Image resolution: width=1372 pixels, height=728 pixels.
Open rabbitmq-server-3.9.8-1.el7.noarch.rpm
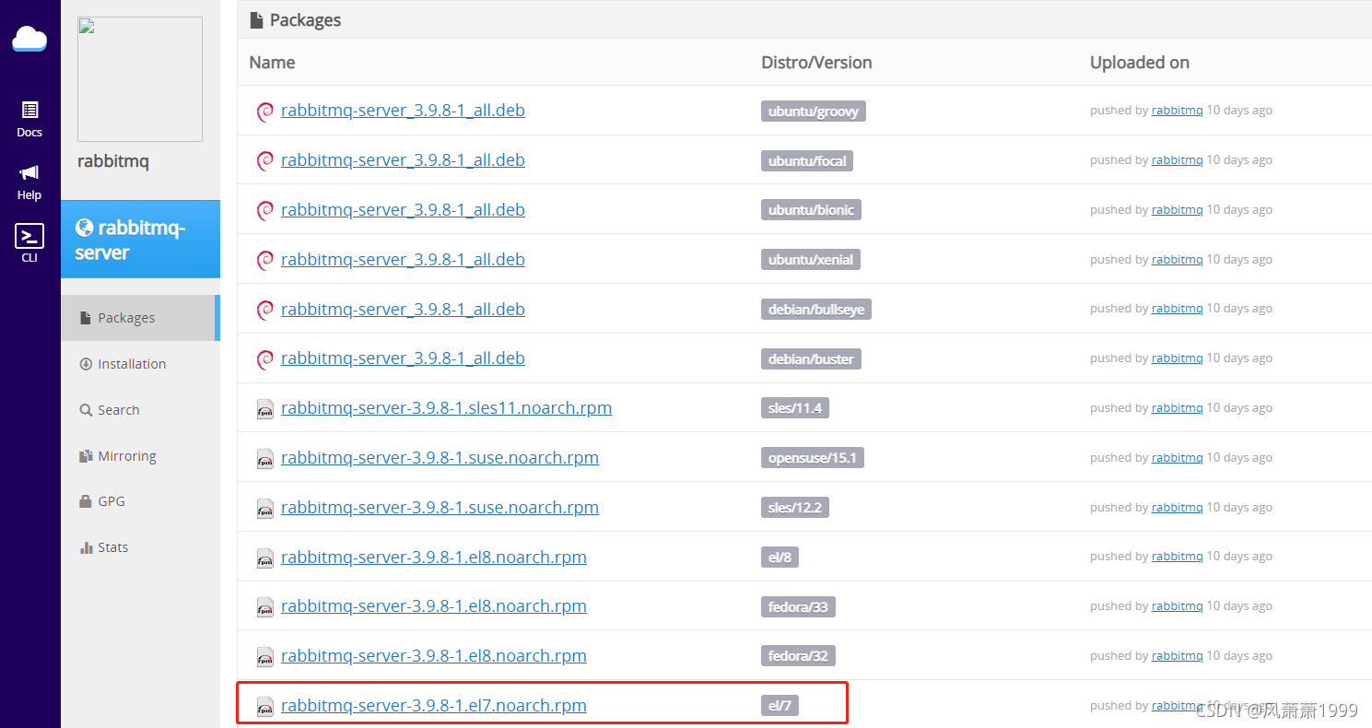coord(434,705)
